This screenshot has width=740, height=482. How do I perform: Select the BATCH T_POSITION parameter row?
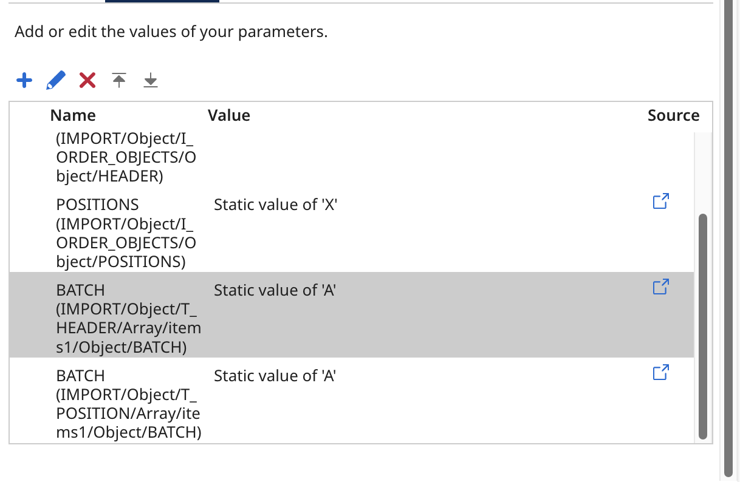129,404
